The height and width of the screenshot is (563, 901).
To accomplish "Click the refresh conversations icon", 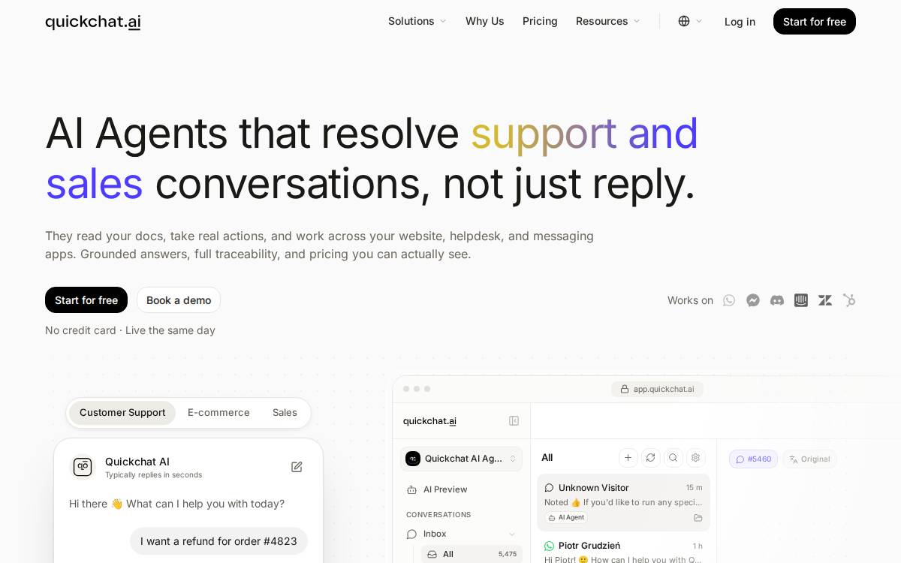I will pos(651,458).
